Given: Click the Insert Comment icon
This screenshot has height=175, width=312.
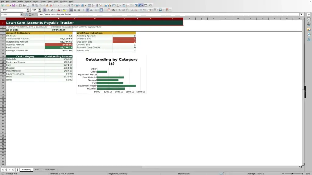Looking at the screenshot, I should (x=128, y=5).
